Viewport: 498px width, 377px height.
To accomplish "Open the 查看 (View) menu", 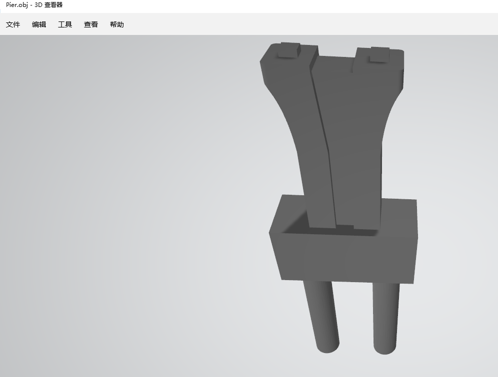I will (91, 24).
